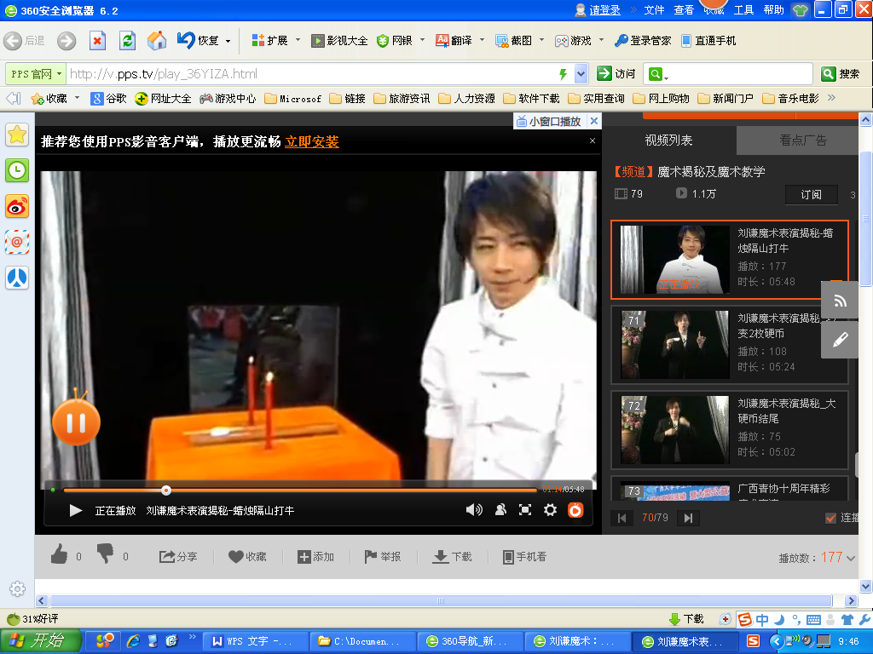Open the 扩展 extensions icon

click(x=265, y=39)
